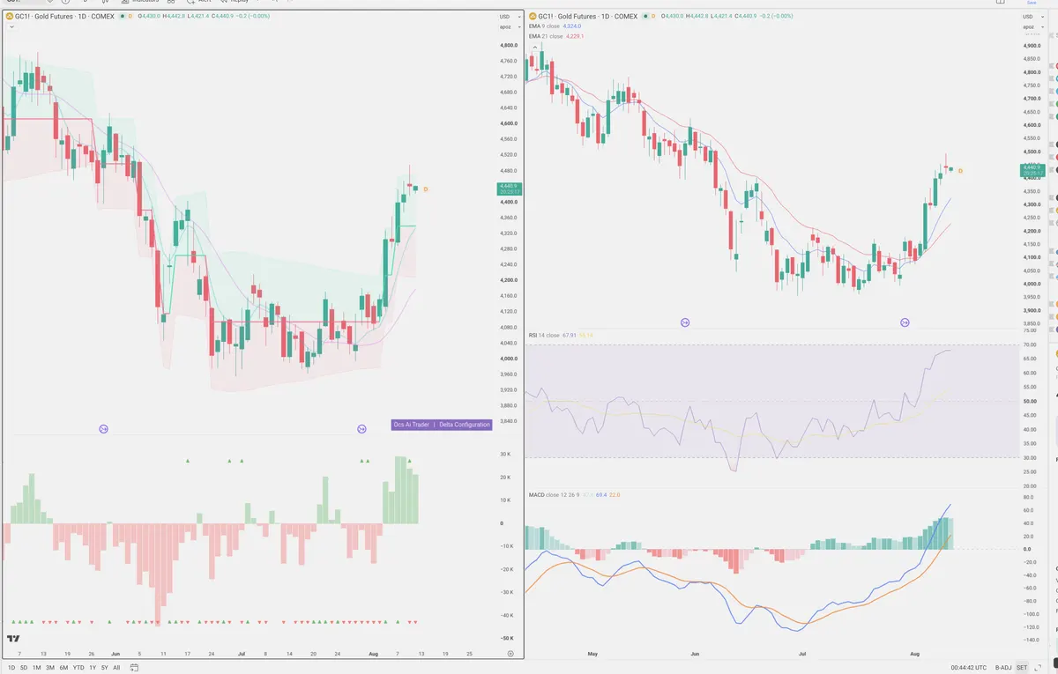Viewport: 1058px width, 674px height.
Task: Click the August event marker in right chart
Action: (905, 322)
